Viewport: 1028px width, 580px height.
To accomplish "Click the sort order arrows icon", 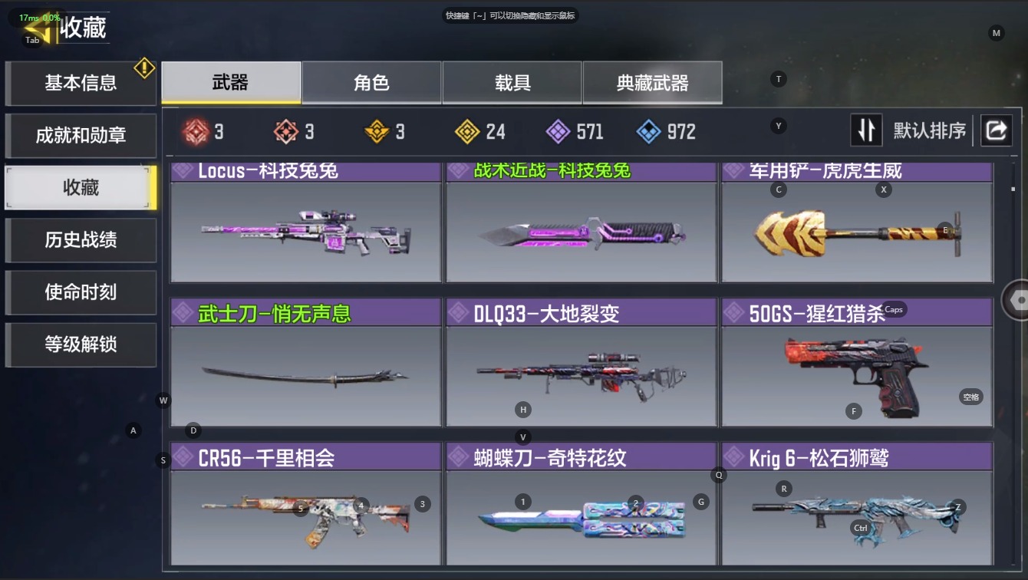I will [866, 130].
